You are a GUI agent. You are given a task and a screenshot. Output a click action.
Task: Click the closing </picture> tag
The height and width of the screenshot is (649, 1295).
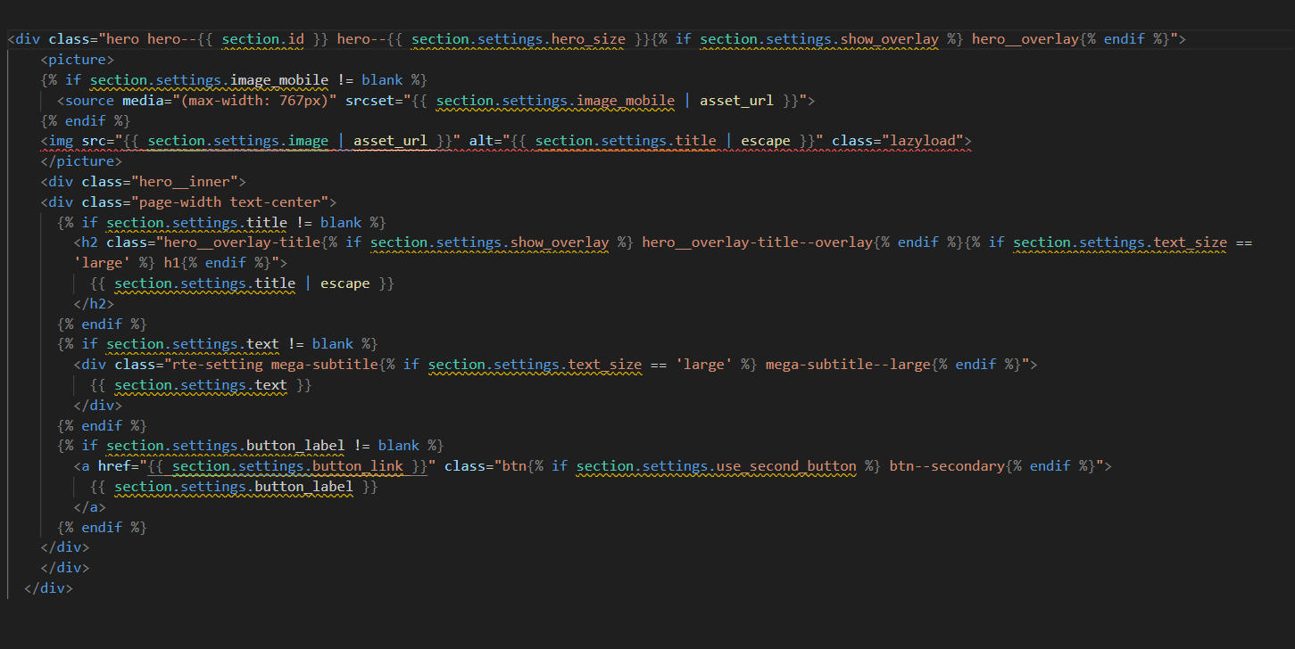pos(80,161)
